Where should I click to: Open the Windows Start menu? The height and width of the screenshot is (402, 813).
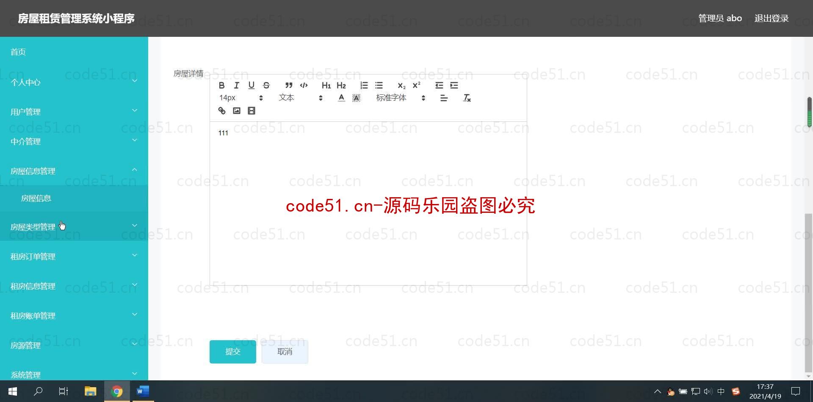point(12,391)
